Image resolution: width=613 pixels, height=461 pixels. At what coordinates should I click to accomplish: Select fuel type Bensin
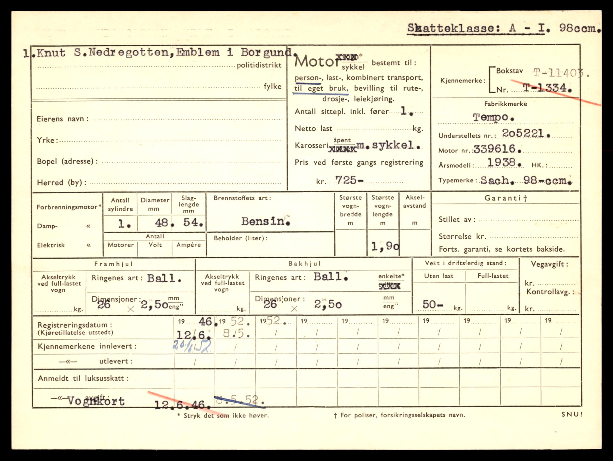point(266,221)
